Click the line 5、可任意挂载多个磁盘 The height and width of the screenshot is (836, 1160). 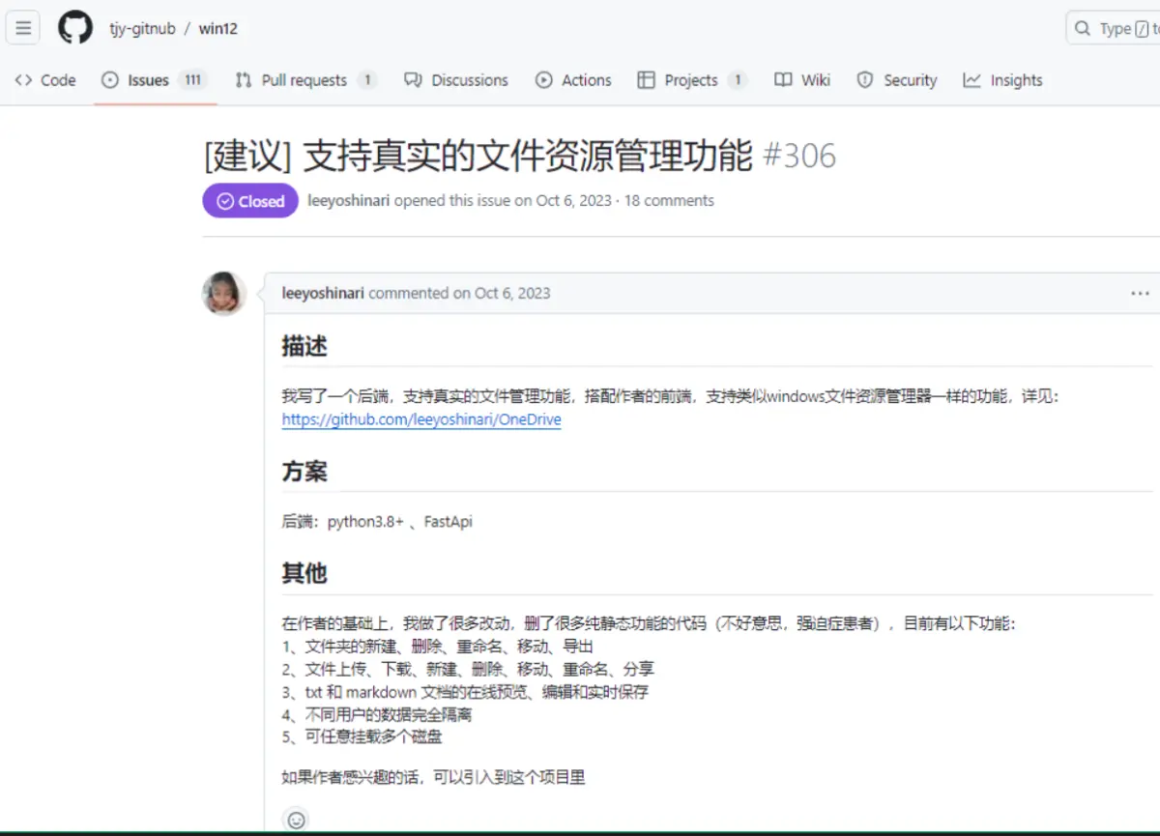[x=362, y=737]
